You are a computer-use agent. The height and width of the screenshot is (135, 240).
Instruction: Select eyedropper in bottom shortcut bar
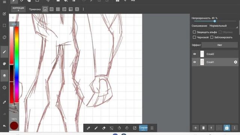(88, 128)
